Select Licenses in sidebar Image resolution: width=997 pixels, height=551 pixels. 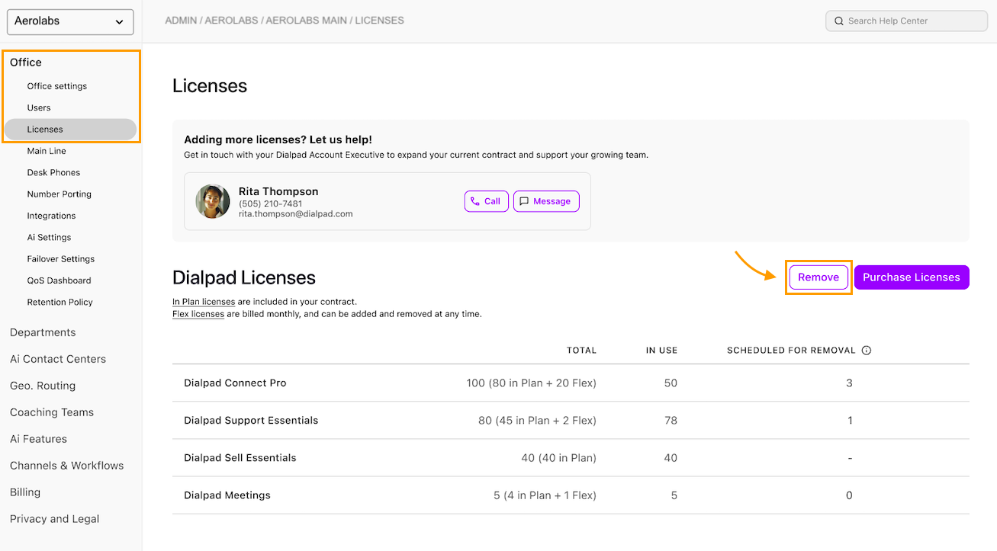[x=70, y=130]
